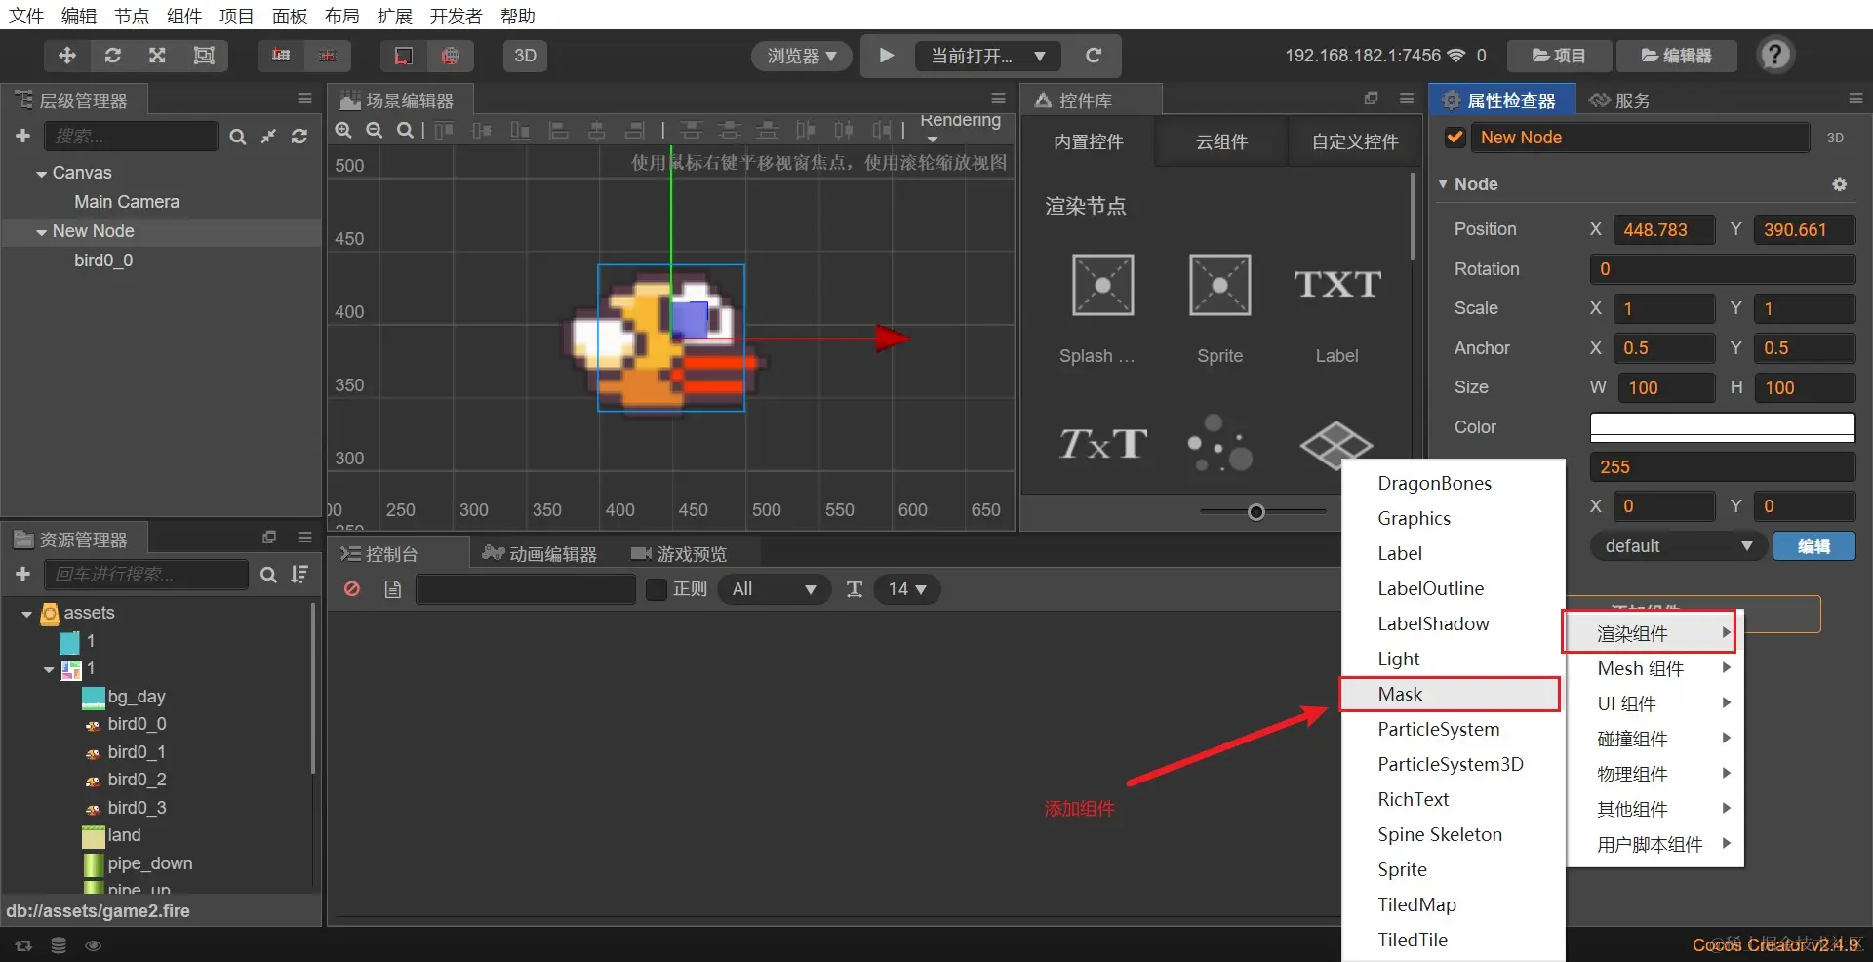1873x962 pixels.
Task: Select the bg_day asset
Action: (x=136, y=697)
